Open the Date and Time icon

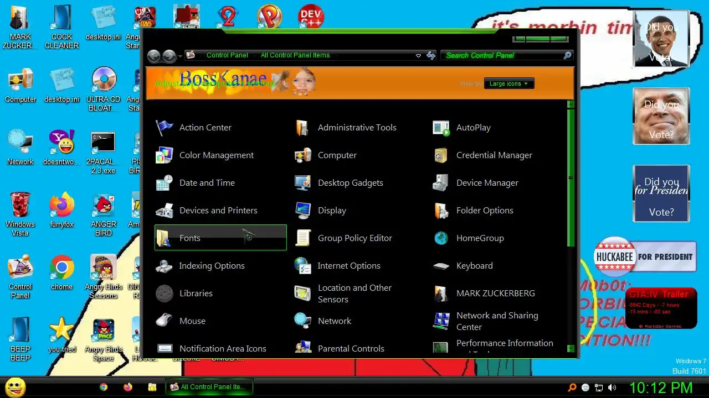(164, 183)
